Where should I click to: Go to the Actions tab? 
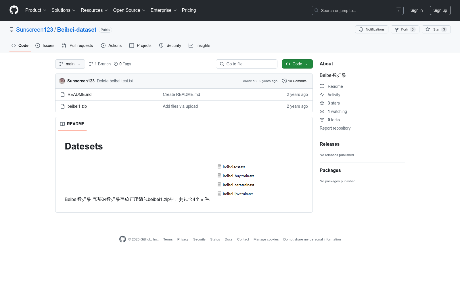111,46
